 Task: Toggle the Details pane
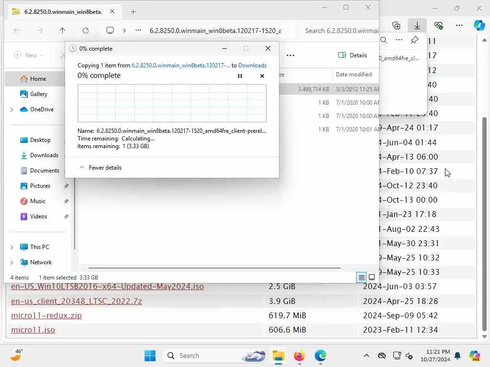353,55
